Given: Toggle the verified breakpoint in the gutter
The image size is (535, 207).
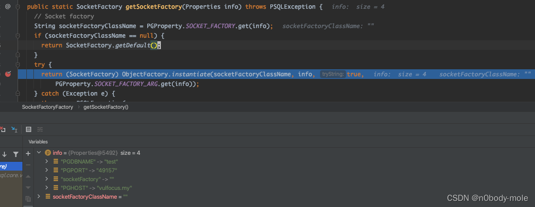Looking at the screenshot, I should [x=7, y=74].
